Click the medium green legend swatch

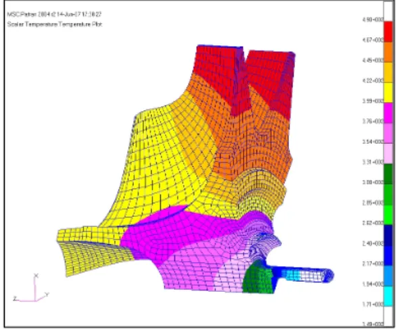point(388,195)
